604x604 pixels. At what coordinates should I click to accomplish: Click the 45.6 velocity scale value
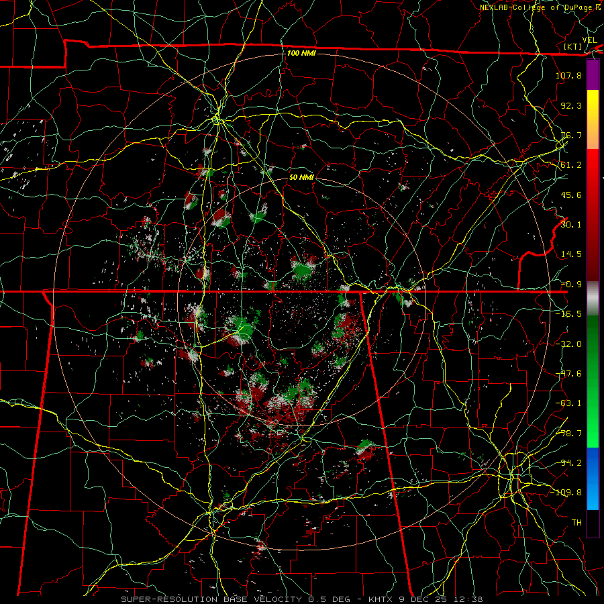click(x=571, y=195)
